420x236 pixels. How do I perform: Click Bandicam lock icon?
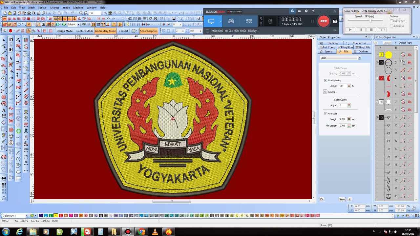click(x=292, y=11)
